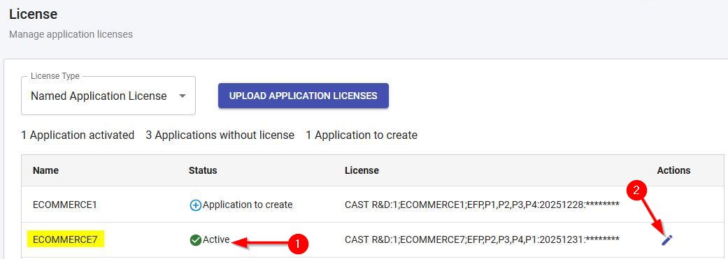Click the Application to create status text

248,205
